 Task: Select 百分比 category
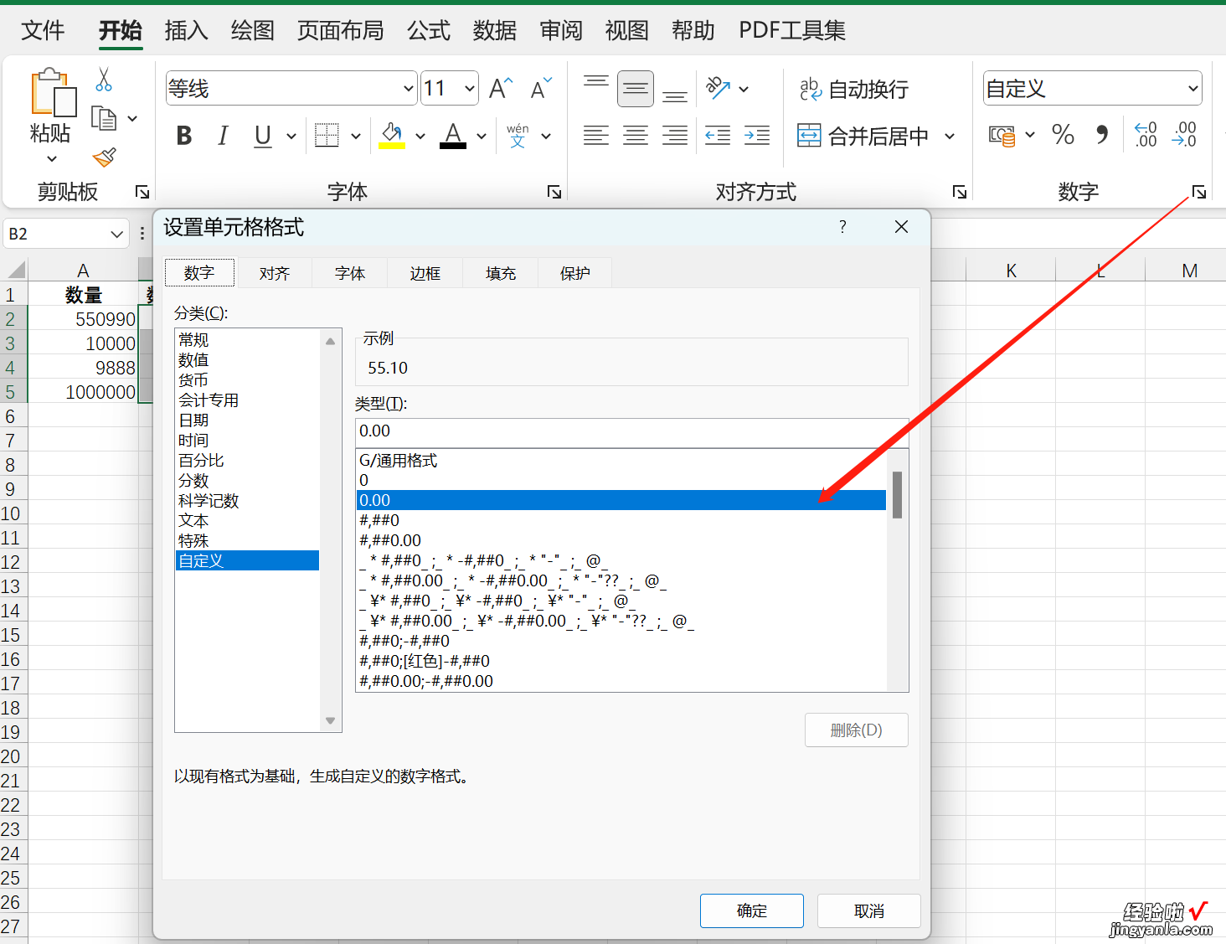click(201, 460)
